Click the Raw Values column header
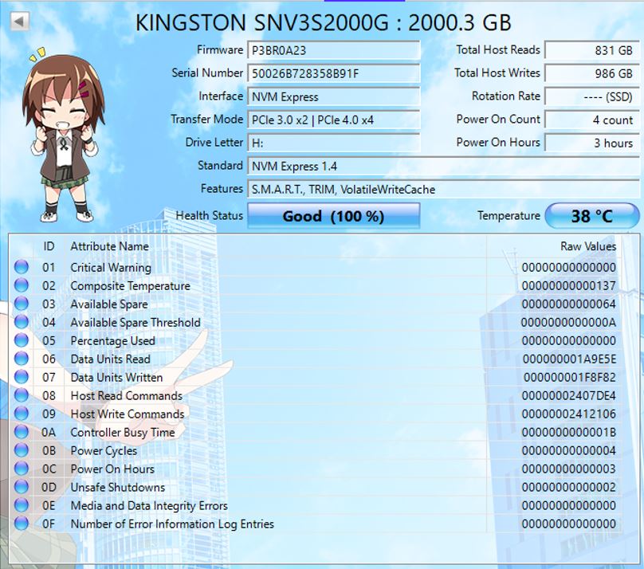Screen dimensions: 644x569 [587, 246]
